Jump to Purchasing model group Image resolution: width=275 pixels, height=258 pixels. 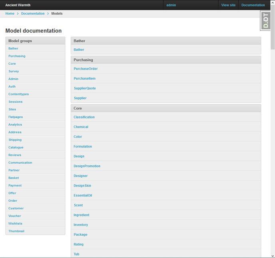click(17, 56)
